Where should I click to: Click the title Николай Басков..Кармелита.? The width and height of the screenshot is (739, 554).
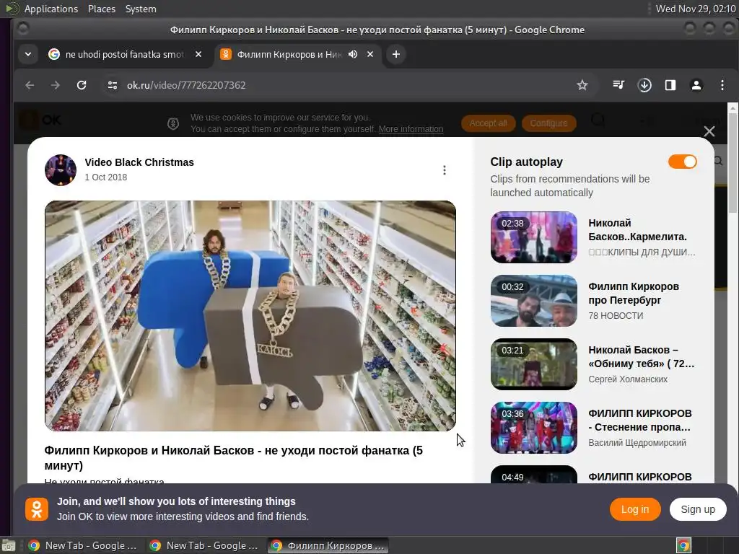point(637,230)
